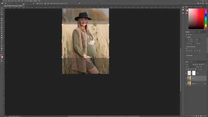Viewport: 208px width, 117px height.
Task: Click the Clear button in options bar
Action: click(x=34, y=4)
